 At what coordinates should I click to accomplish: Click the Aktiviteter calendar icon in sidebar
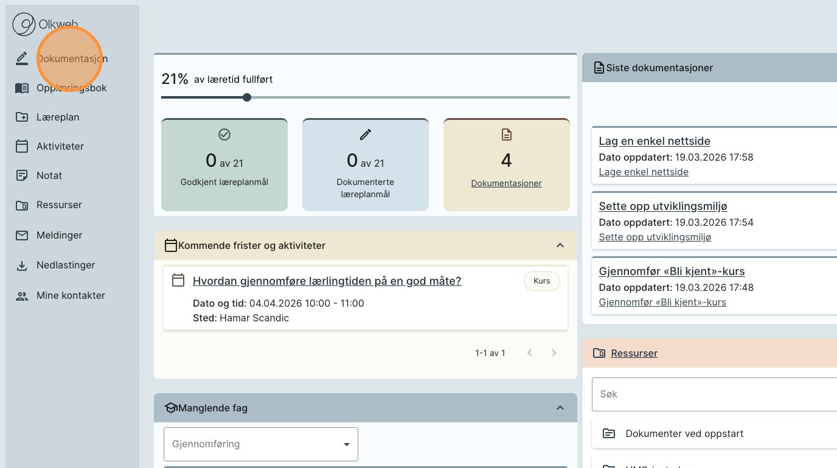point(22,147)
